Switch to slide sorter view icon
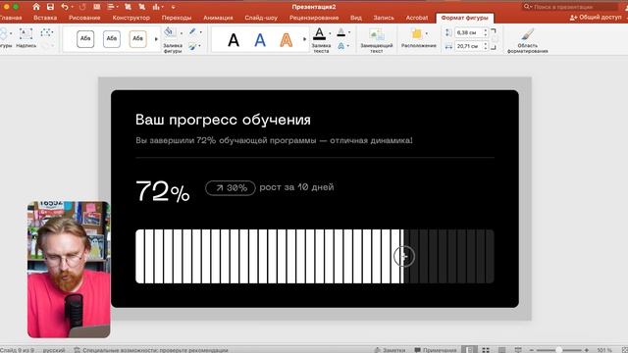Viewport: 628px width, 353px height. tap(486, 350)
